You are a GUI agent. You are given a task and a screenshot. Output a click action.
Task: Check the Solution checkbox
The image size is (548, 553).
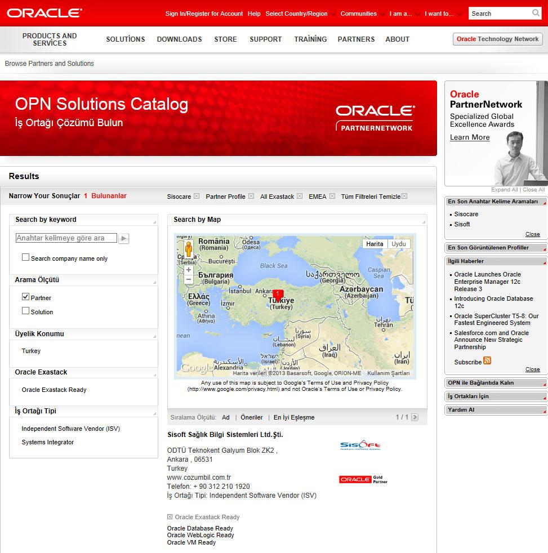click(25, 311)
